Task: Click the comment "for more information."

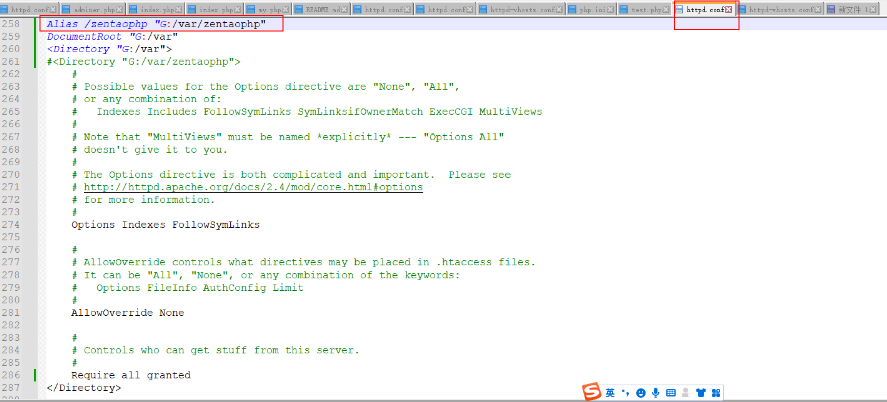Action: pos(143,200)
